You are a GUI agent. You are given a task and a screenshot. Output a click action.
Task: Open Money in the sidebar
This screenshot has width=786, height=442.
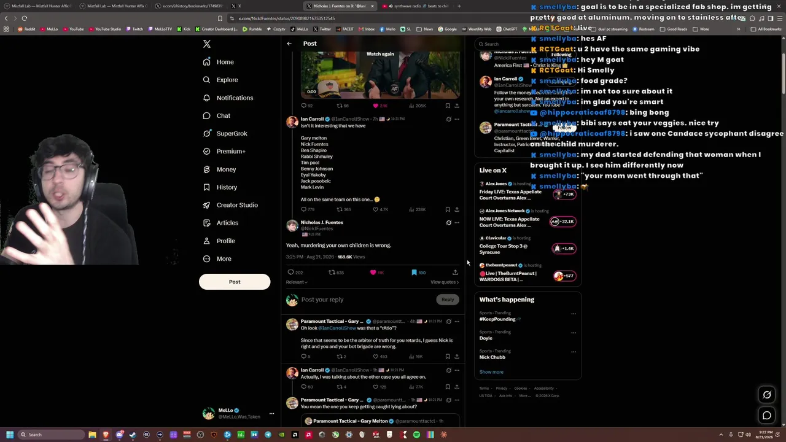click(x=219, y=169)
